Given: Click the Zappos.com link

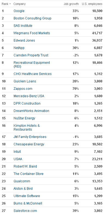Looking at the screenshot, I should [23, 89].
